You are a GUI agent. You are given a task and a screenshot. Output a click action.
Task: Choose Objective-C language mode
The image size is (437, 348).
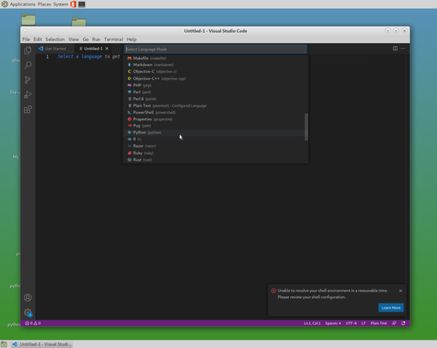215,71
